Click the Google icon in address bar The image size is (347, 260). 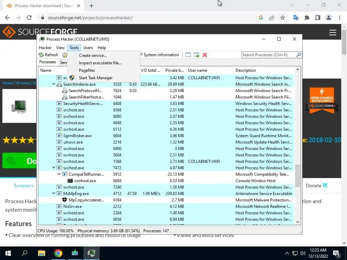point(261,18)
